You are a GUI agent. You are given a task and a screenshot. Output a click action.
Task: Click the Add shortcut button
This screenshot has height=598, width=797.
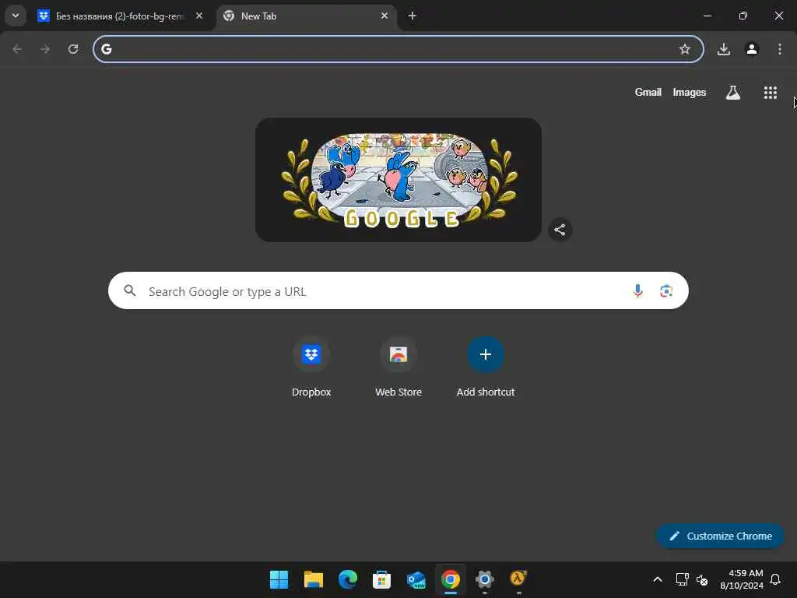coord(486,368)
